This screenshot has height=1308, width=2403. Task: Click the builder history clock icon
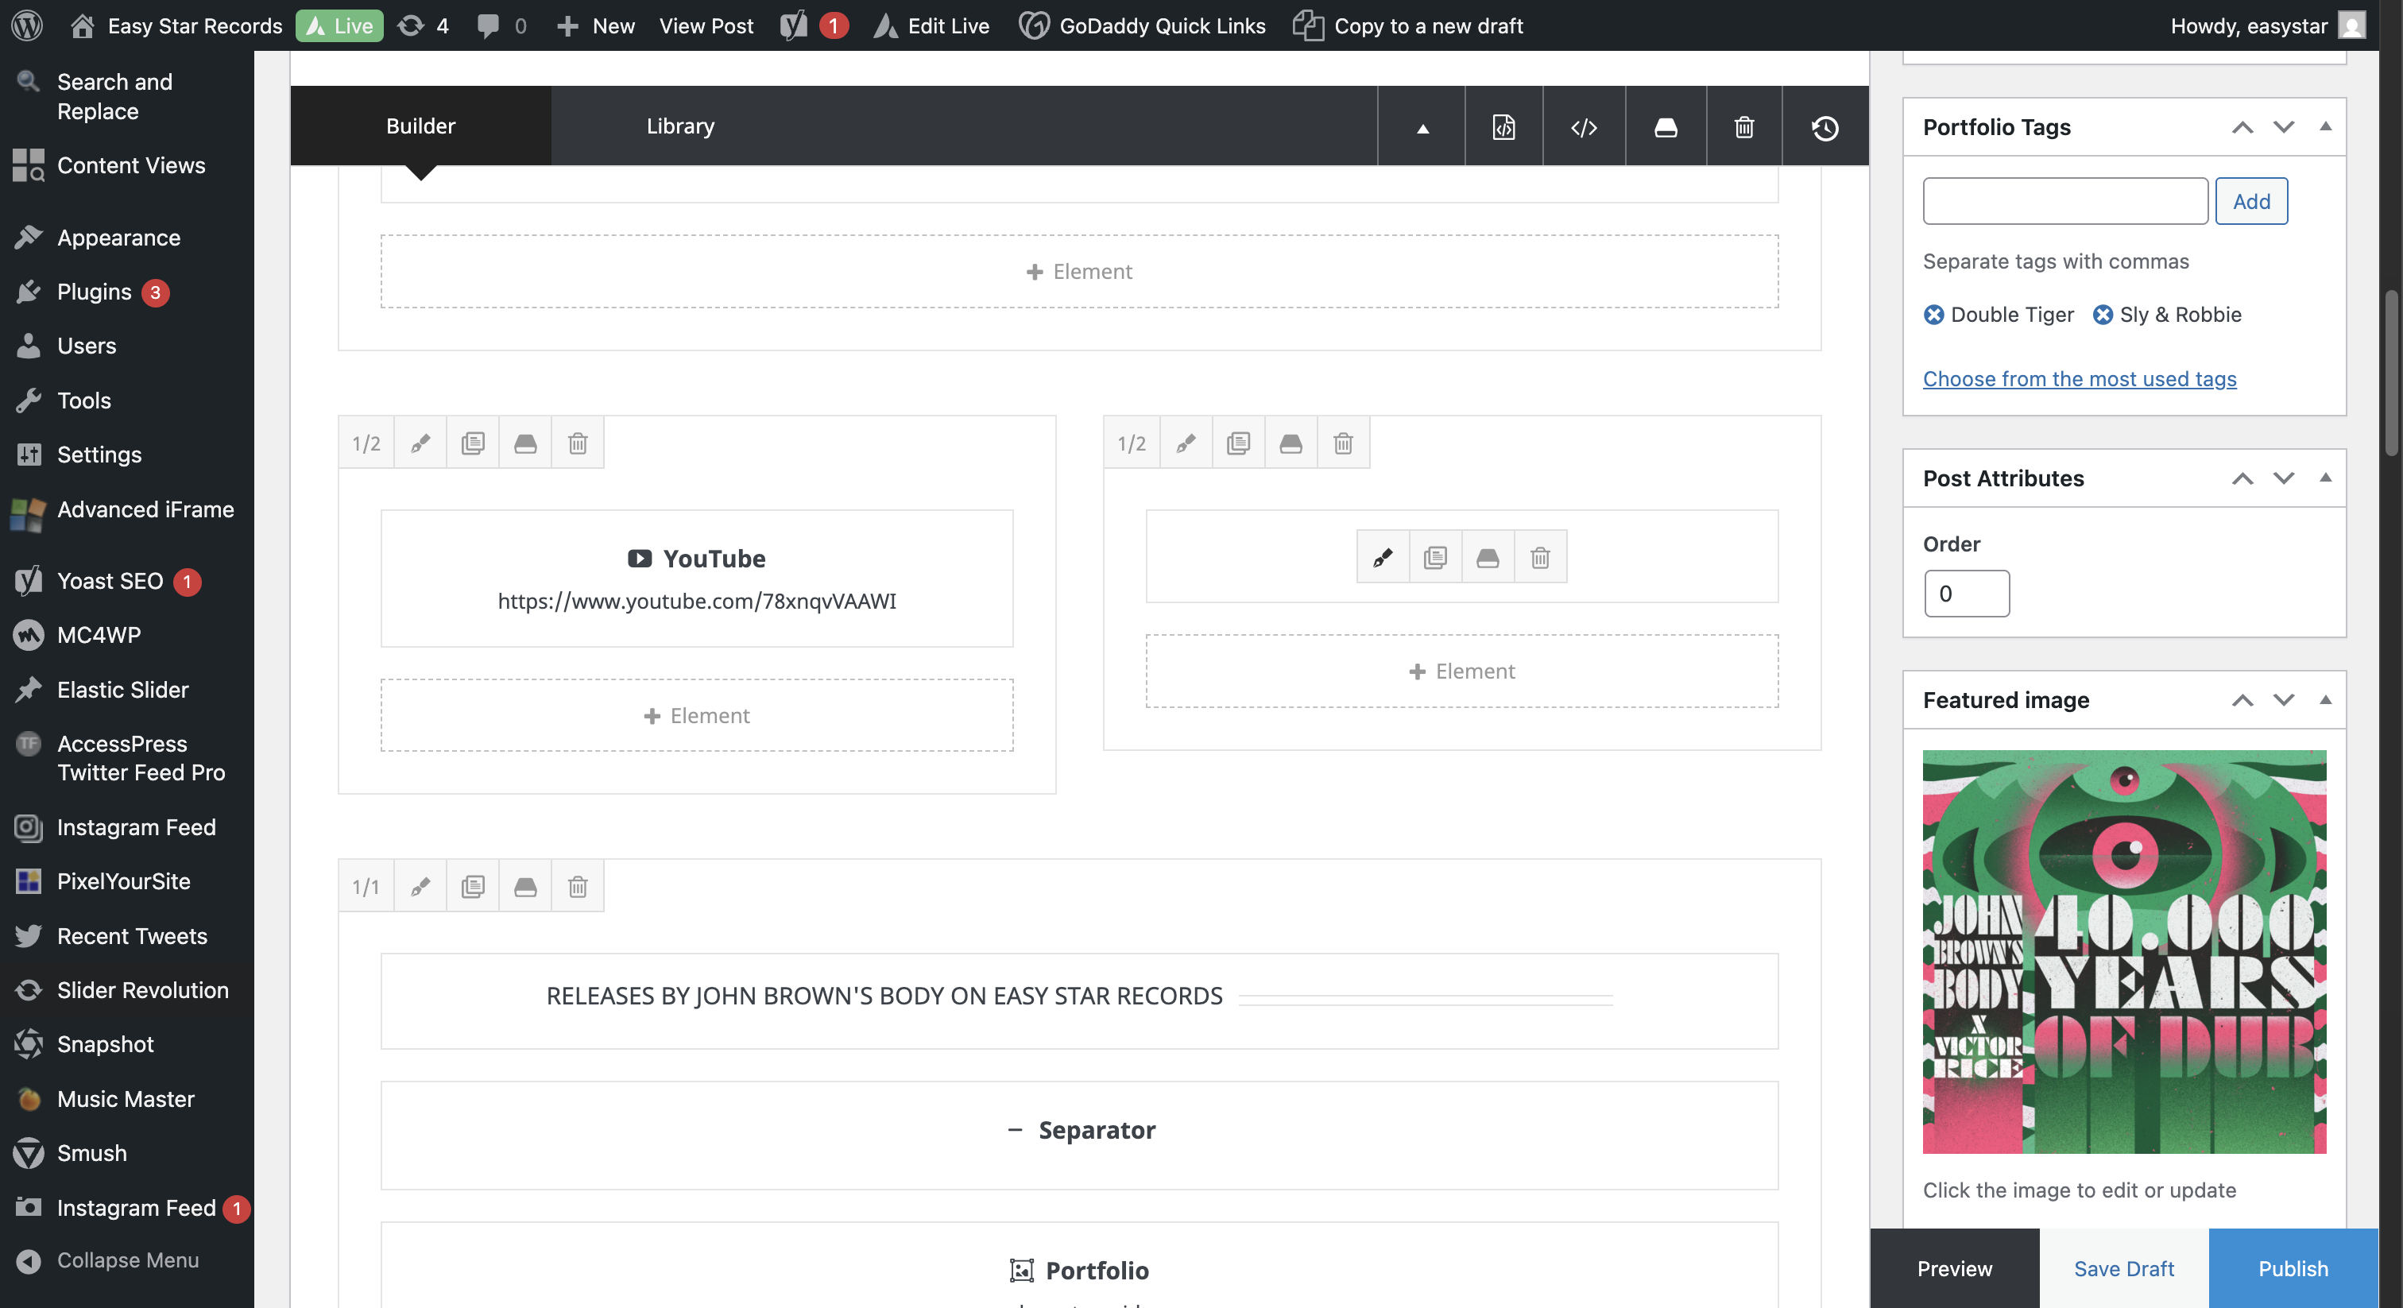click(x=1824, y=127)
